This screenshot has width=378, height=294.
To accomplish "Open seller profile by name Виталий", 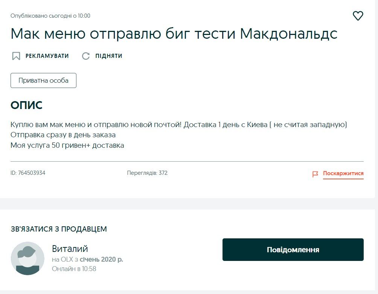I will (x=70, y=249).
